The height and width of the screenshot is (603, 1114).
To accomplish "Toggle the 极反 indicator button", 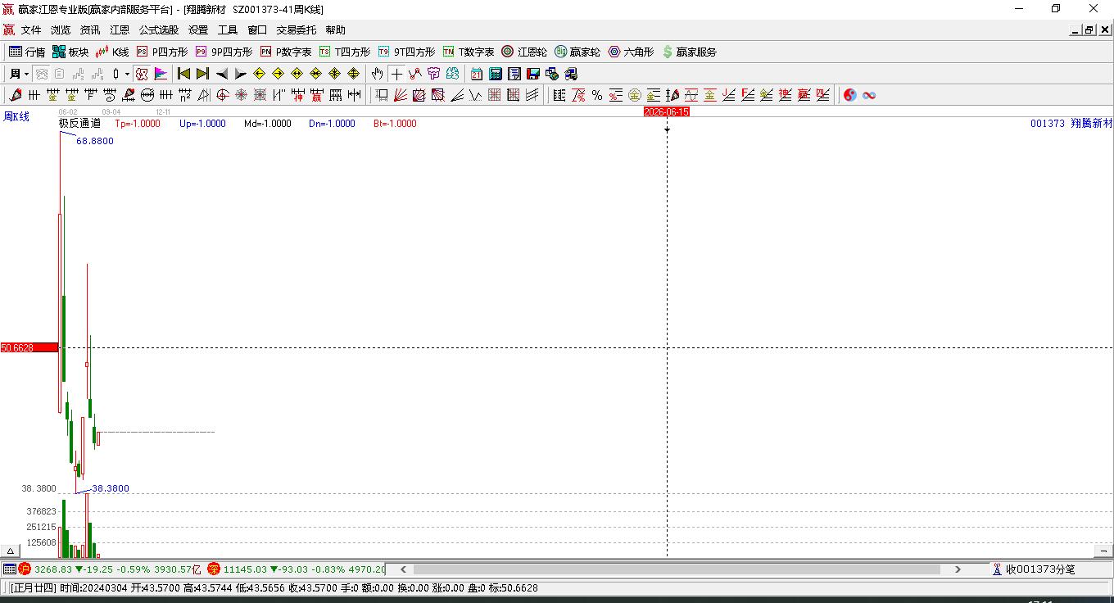I will coord(142,74).
